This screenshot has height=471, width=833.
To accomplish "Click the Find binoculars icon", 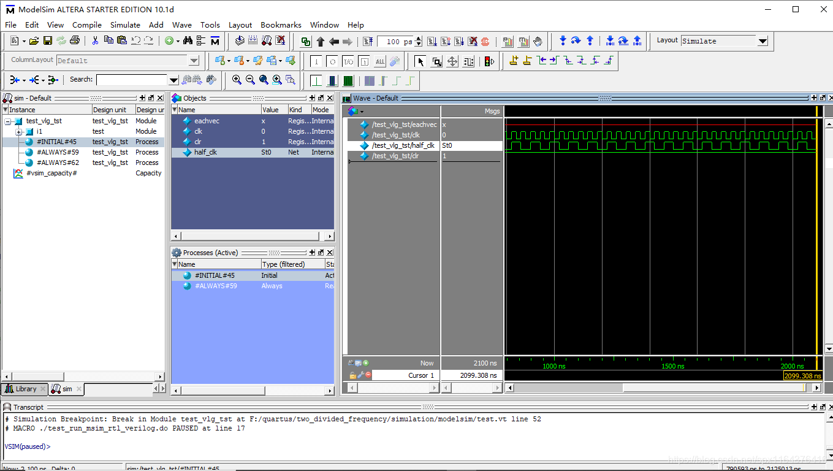I will coord(188,41).
